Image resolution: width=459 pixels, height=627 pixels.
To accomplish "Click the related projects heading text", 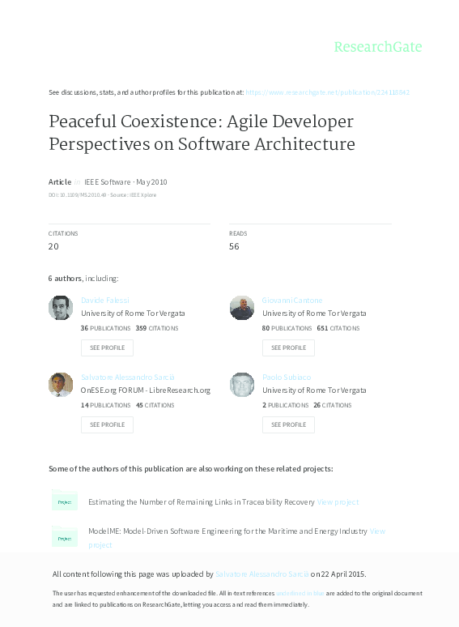I will click(x=191, y=469).
